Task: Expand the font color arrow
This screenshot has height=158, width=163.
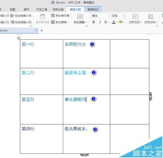Action: point(117,22)
